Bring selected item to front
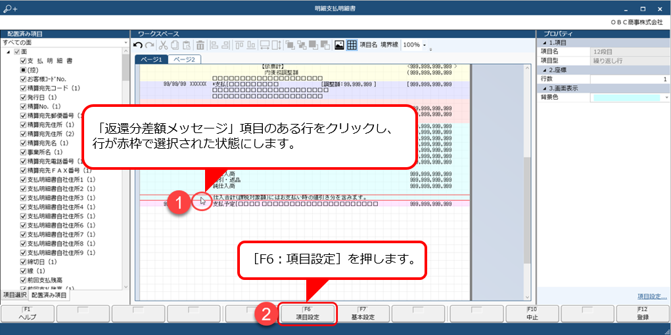This screenshot has width=671, height=335. pos(290,45)
